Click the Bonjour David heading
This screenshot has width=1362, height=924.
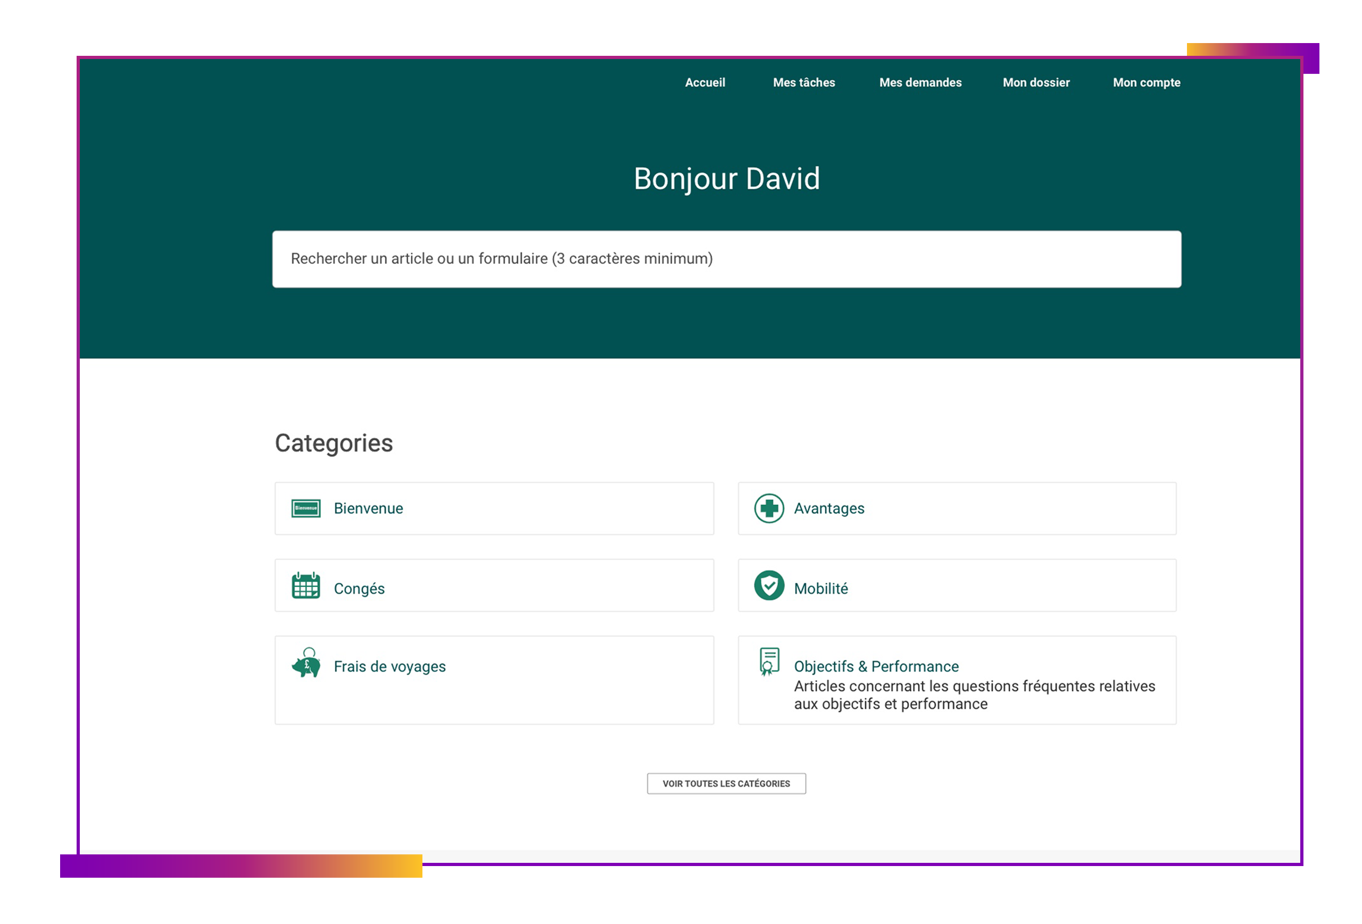tap(727, 179)
